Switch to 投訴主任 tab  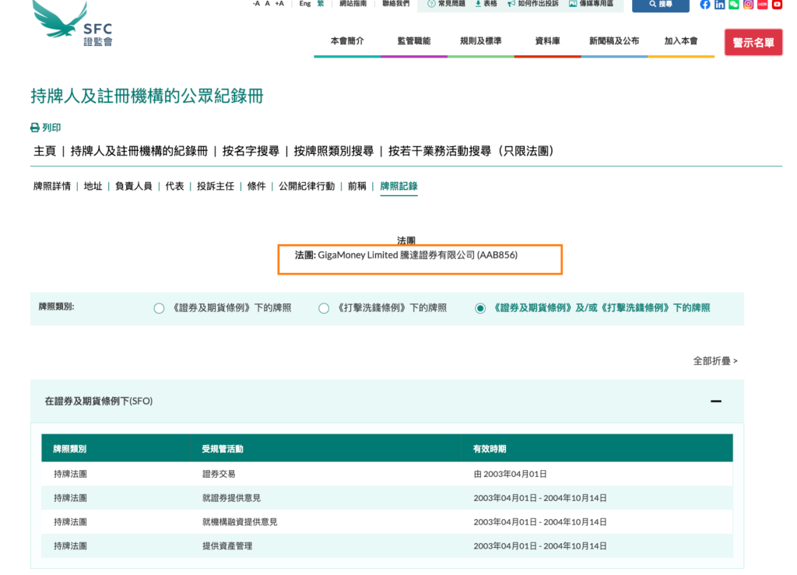coord(216,187)
